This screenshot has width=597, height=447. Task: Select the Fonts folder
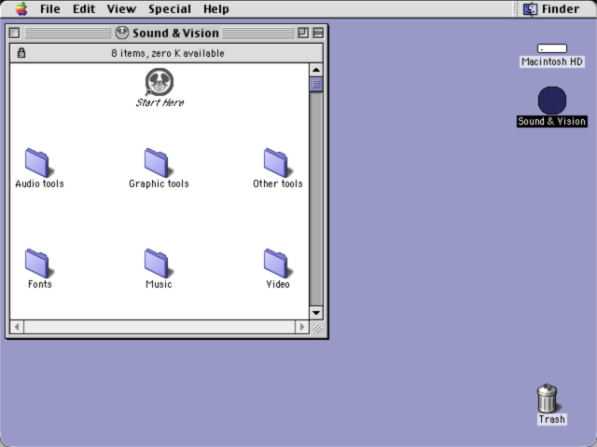click(x=39, y=264)
